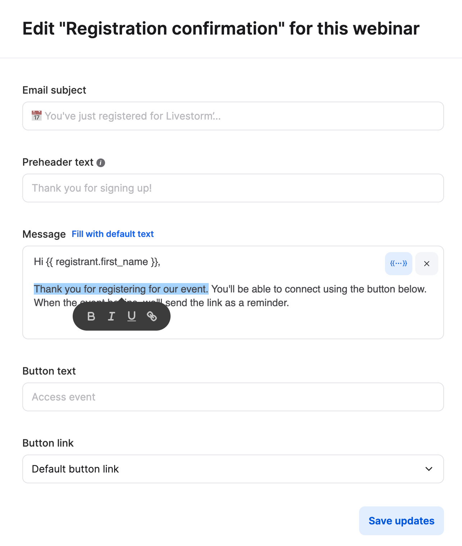Viewport: 462px width, 546px height.
Task: Focus the Button text input field
Action: (x=233, y=397)
